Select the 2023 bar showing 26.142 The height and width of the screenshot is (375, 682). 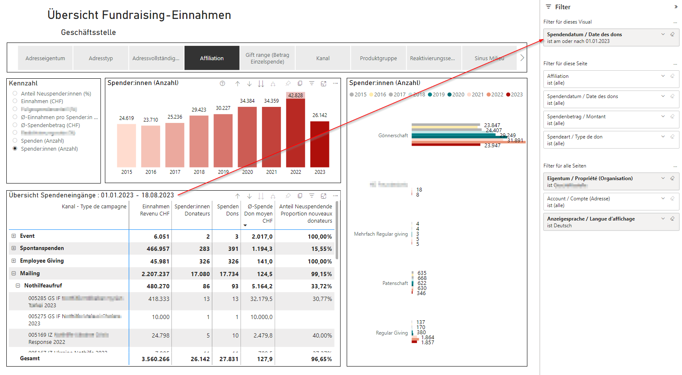point(320,144)
